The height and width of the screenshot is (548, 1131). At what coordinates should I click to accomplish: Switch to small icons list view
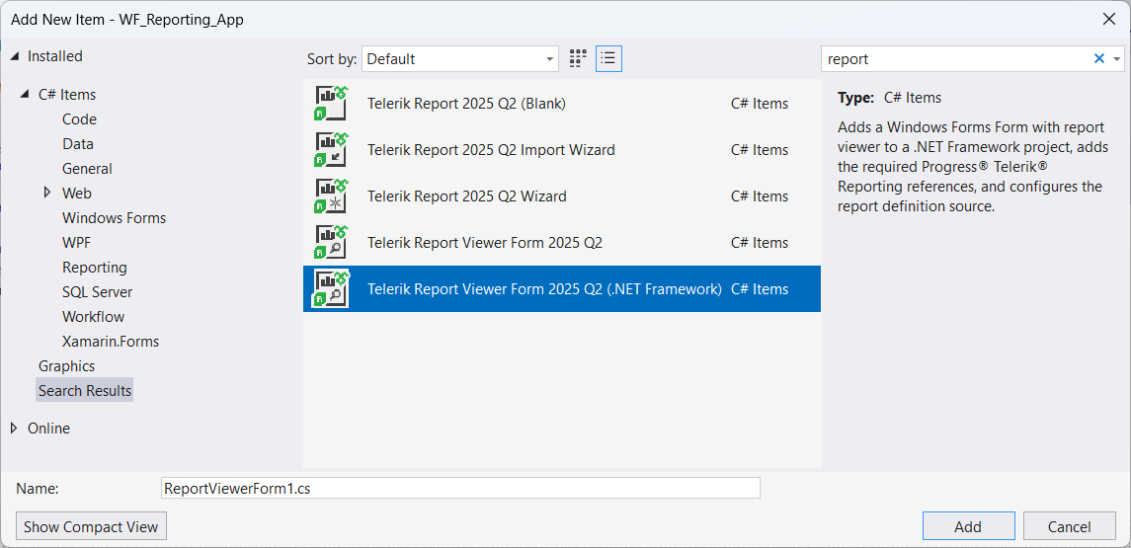608,59
